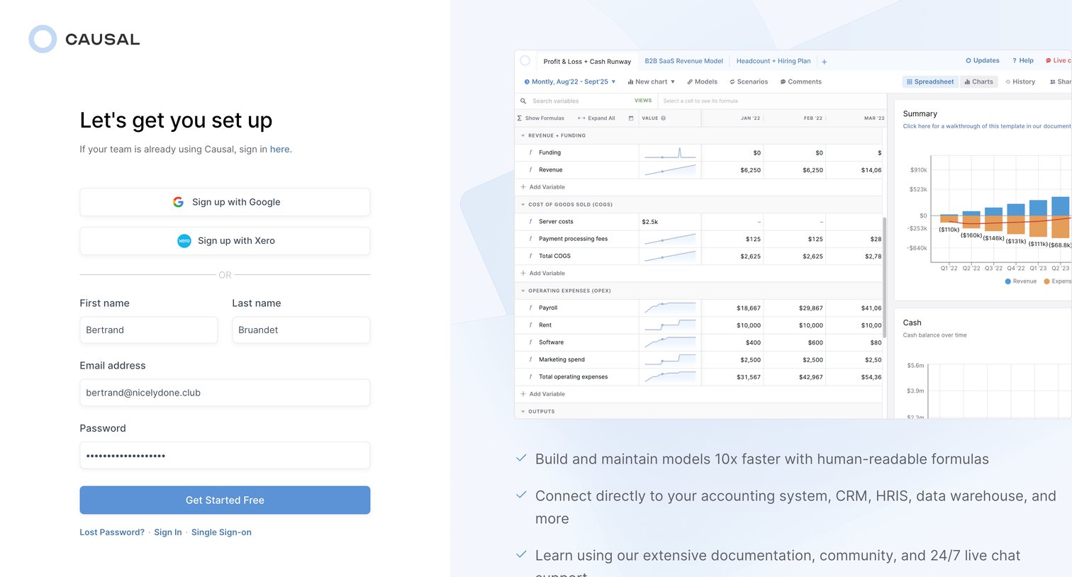This screenshot has height=577, width=1072.
Task: Click the refresh icon beside Scenarios
Action: 732,82
